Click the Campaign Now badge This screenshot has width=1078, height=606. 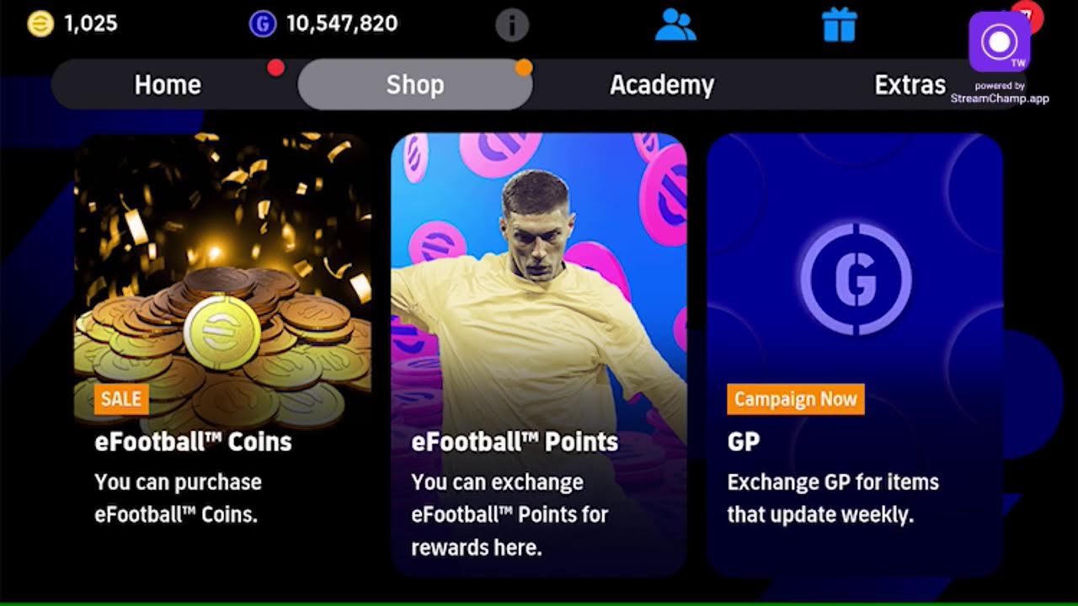click(796, 399)
